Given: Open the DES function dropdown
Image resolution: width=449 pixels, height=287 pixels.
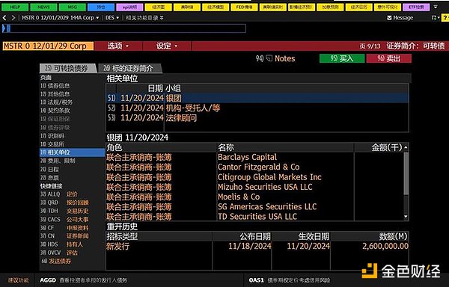Looking at the screenshot, I should [112, 18].
